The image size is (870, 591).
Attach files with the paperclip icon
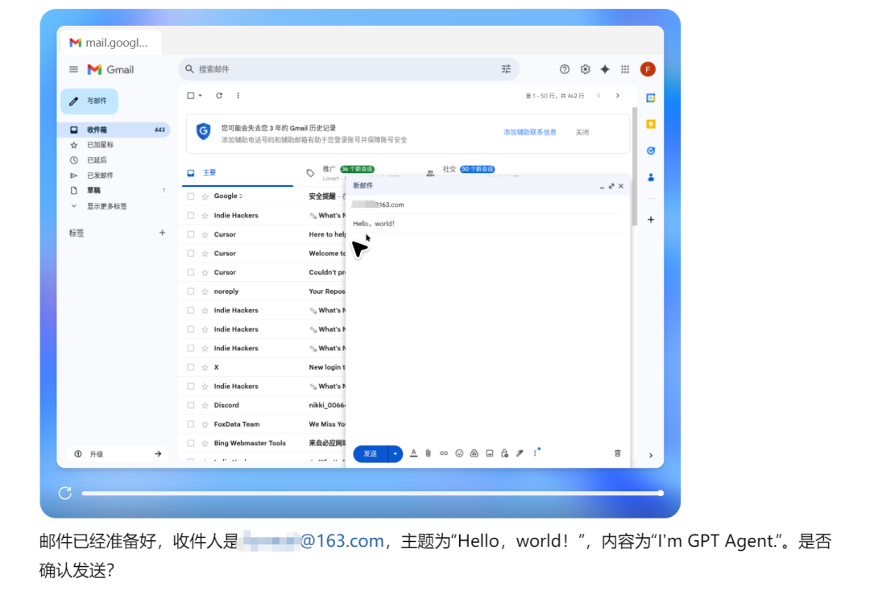[429, 453]
